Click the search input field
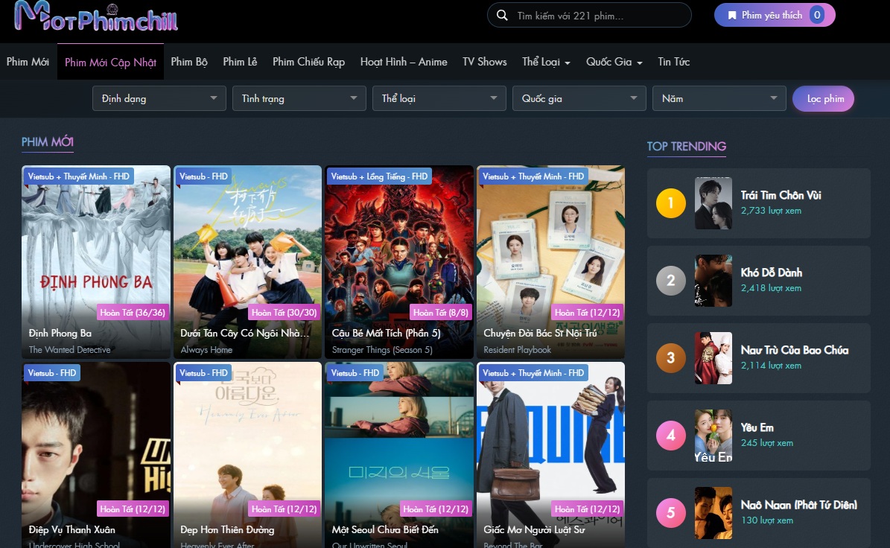The height and width of the screenshot is (548, 890). pyautogui.click(x=596, y=16)
